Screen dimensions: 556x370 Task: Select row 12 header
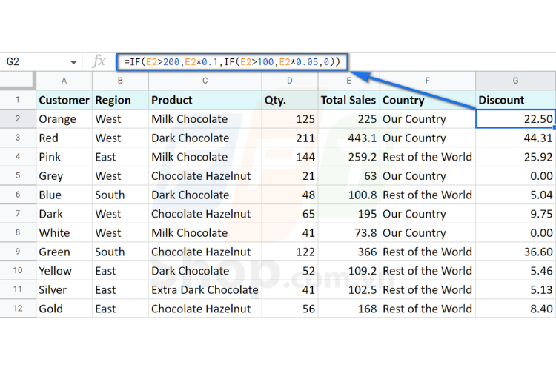[18, 309]
